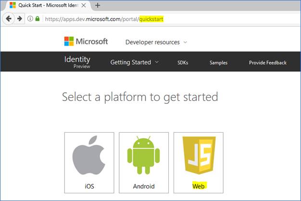
Task: Click the highlighted "Web" text label
Action: (x=198, y=186)
